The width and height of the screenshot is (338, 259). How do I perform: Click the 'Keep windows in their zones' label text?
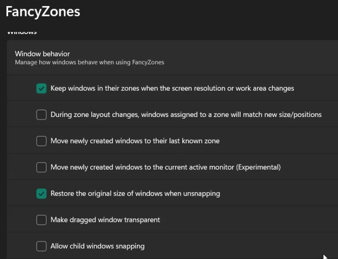click(x=172, y=88)
